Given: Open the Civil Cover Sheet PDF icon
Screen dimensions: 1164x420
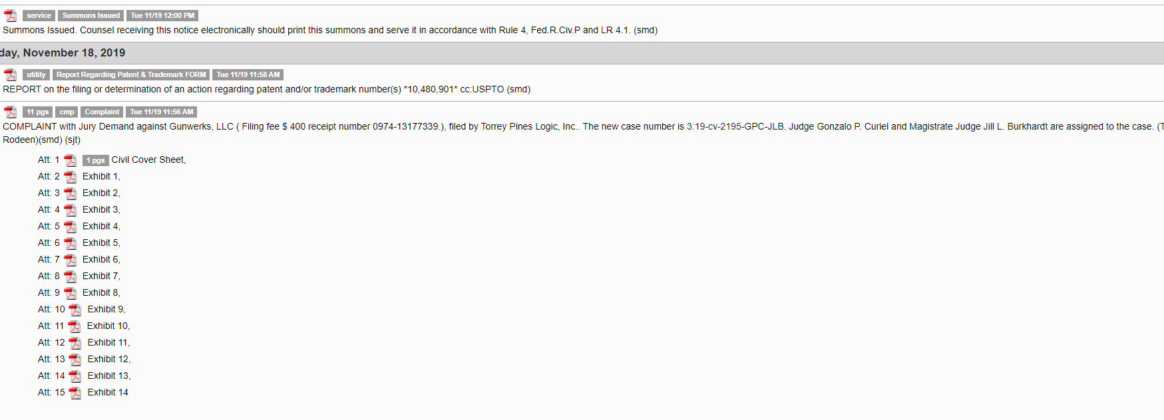Looking at the screenshot, I should (70, 160).
